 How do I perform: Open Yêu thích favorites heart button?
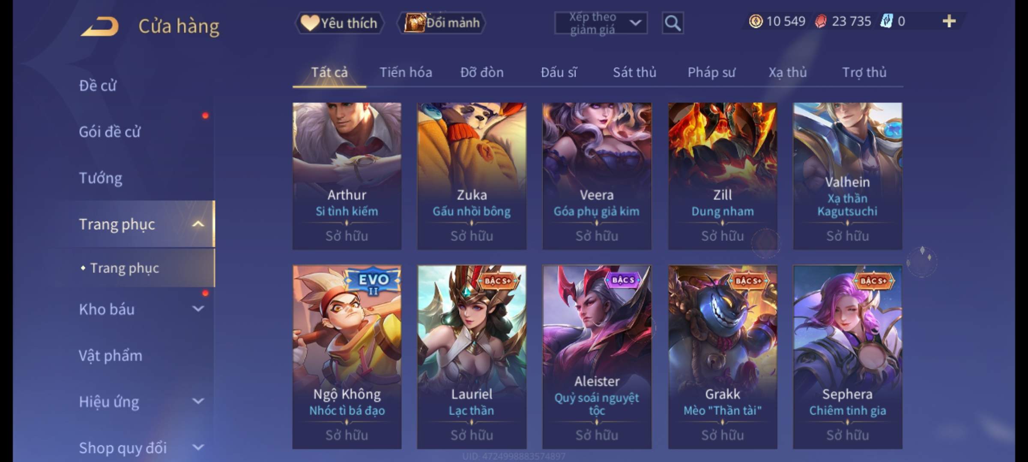click(x=339, y=23)
